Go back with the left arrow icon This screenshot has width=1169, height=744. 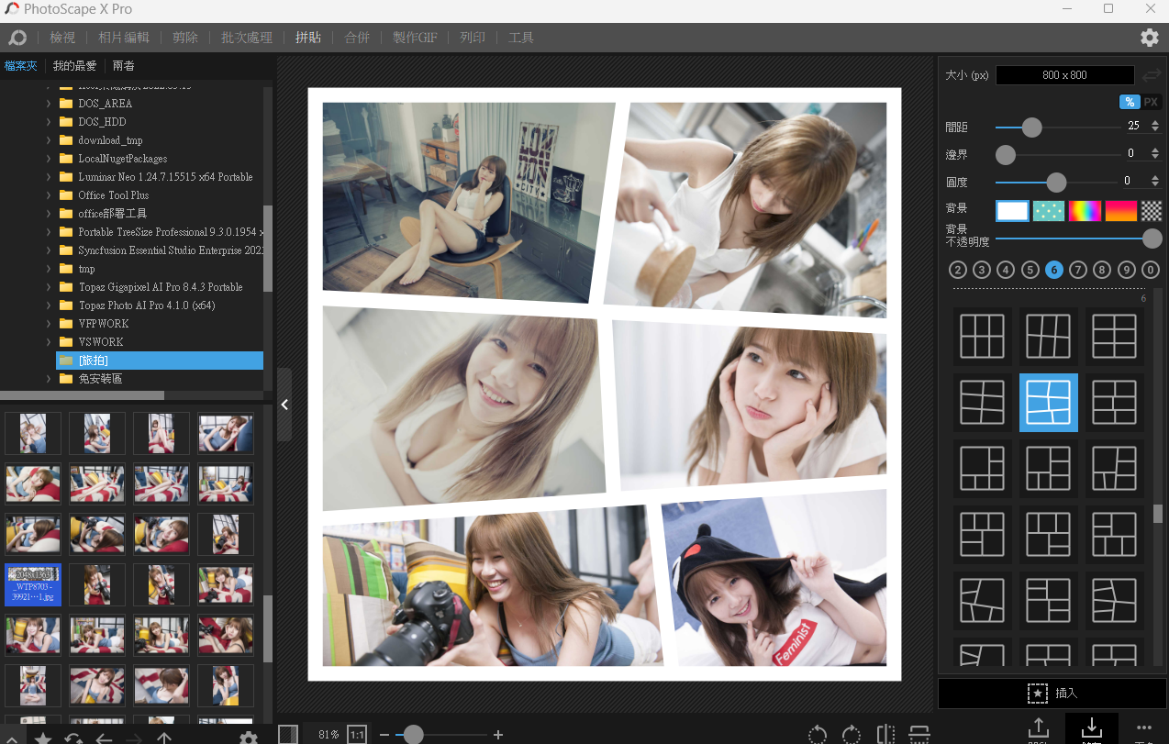(104, 738)
